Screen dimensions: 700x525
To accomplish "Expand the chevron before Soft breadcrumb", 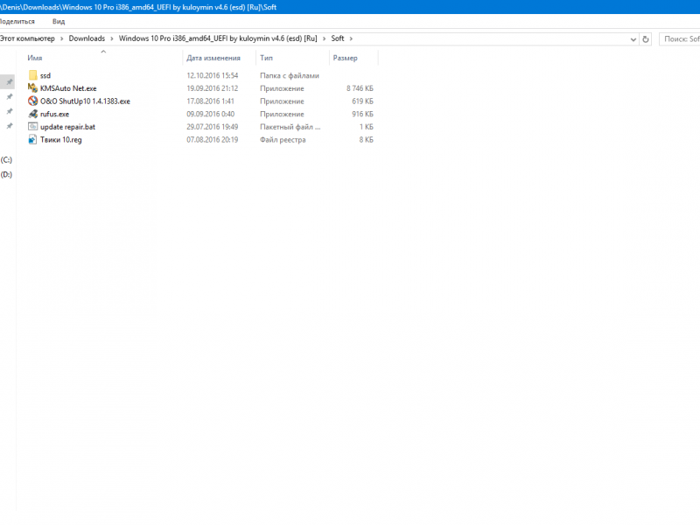I will tap(324, 38).
